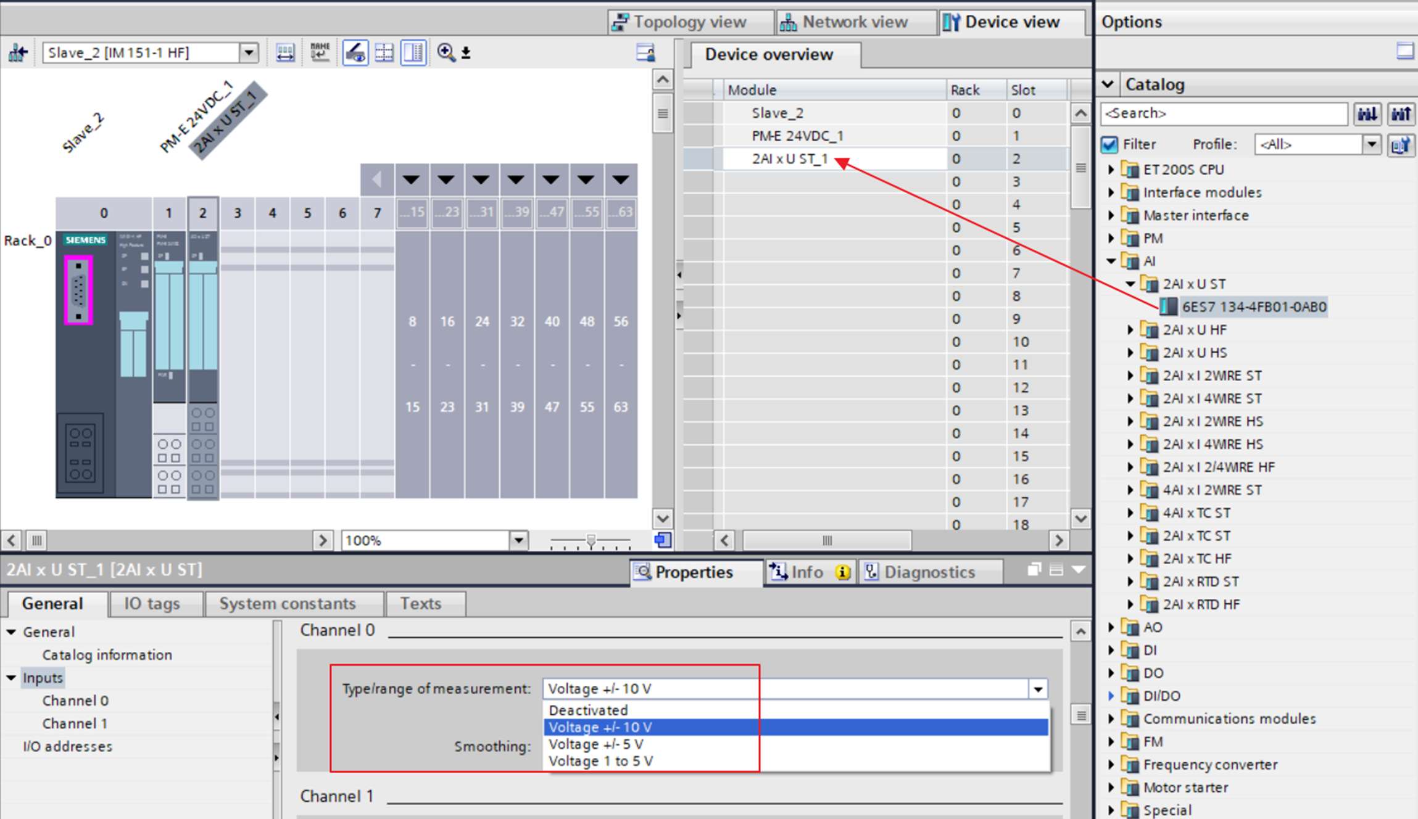
Task: Select Voltage +/- 5 V option
Action: (596, 744)
